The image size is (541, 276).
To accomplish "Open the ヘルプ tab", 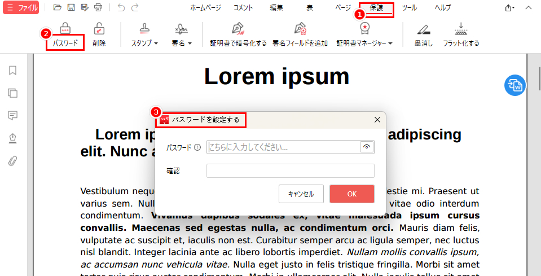I will point(443,7).
